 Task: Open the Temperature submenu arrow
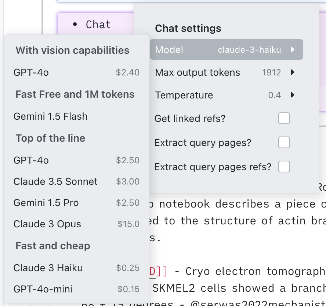(x=293, y=95)
